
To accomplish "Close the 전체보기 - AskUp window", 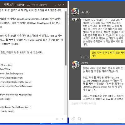I will click(64, 5).
